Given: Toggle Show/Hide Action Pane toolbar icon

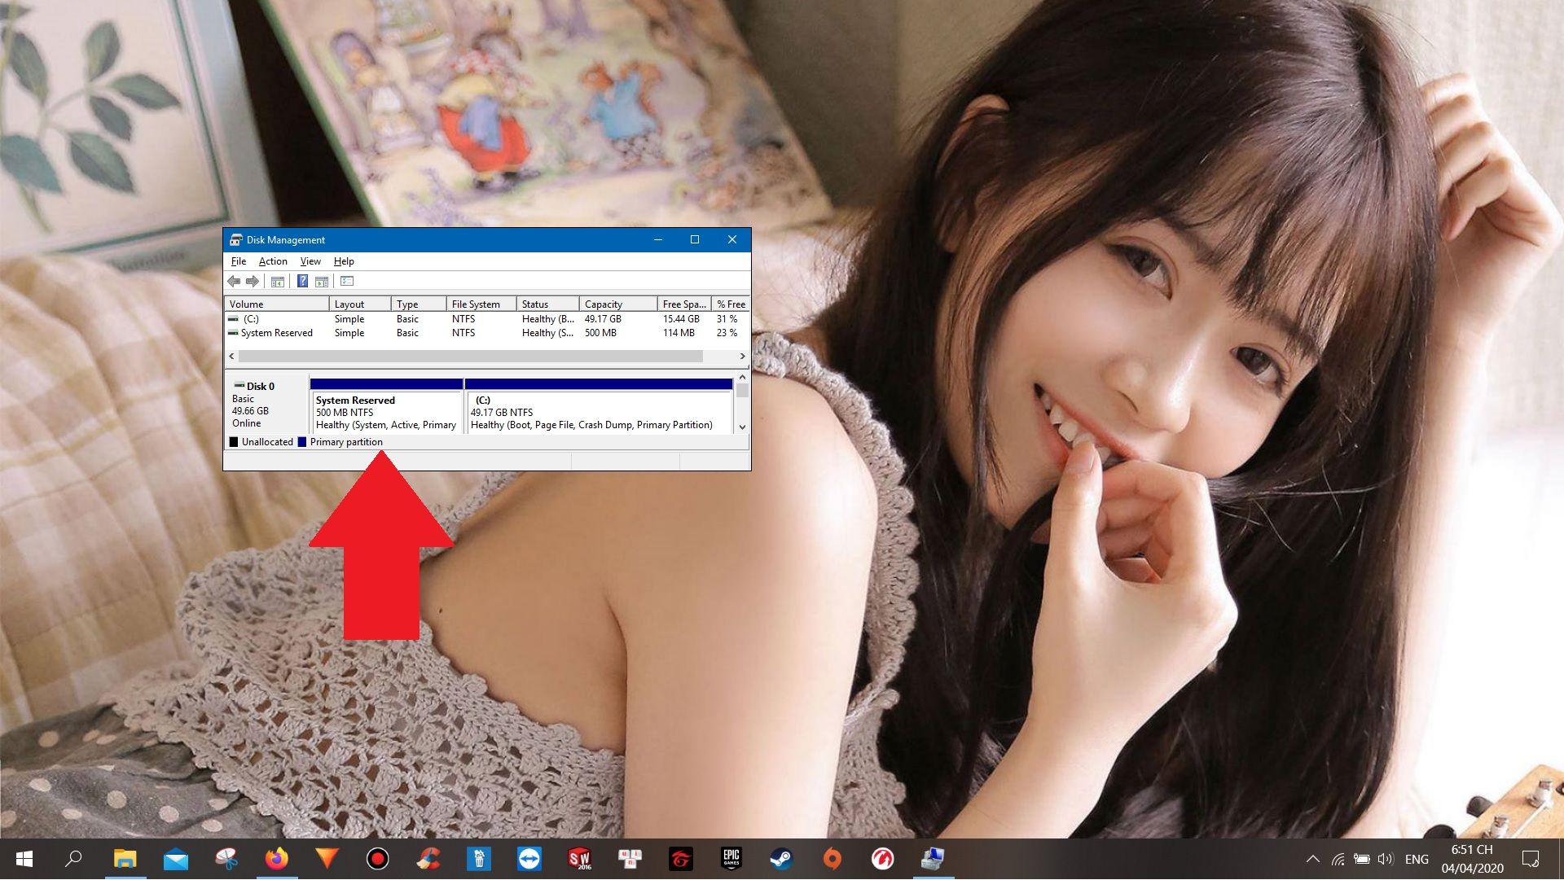Looking at the screenshot, I should pyautogui.click(x=322, y=282).
